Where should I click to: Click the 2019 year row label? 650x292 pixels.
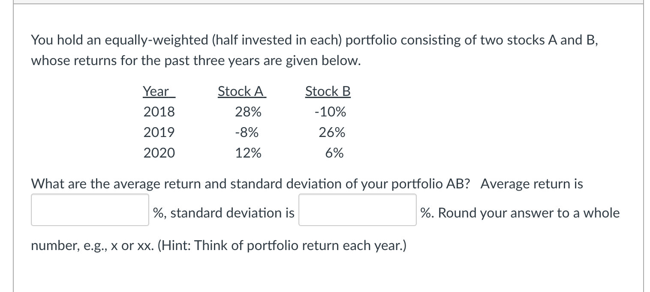click(x=159, y=132)
